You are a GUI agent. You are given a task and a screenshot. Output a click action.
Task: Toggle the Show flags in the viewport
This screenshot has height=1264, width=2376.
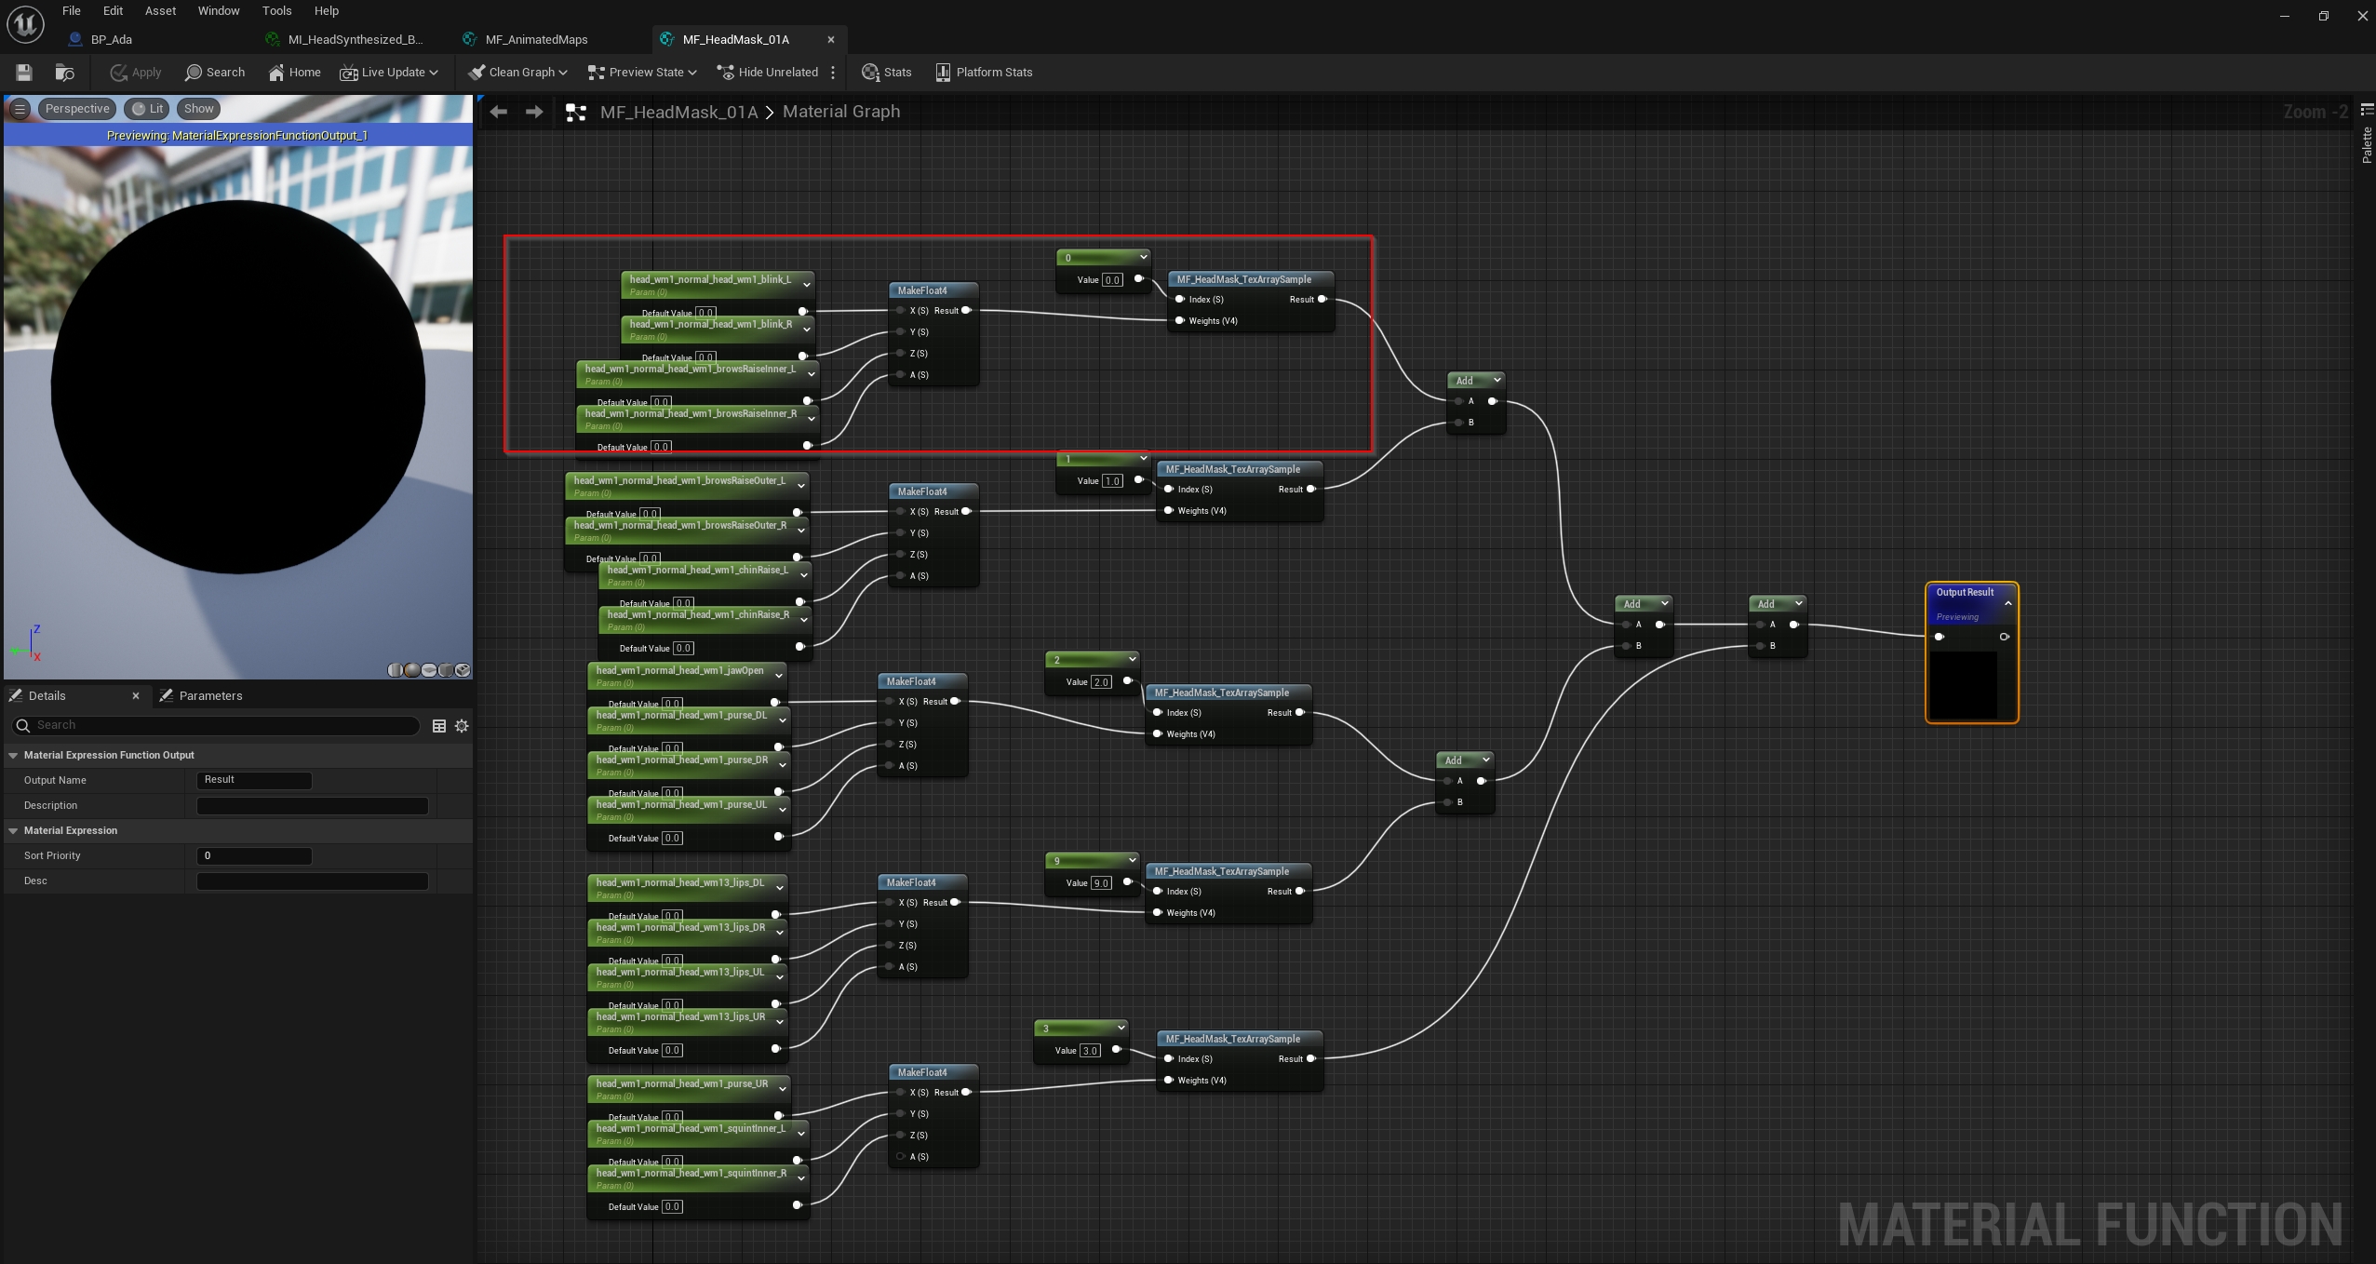click(198, 108)
